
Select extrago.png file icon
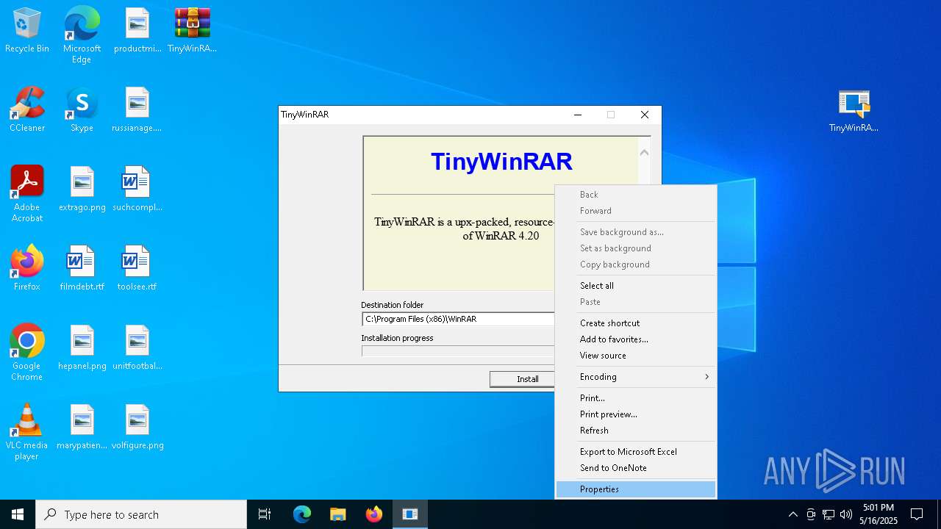82,189
